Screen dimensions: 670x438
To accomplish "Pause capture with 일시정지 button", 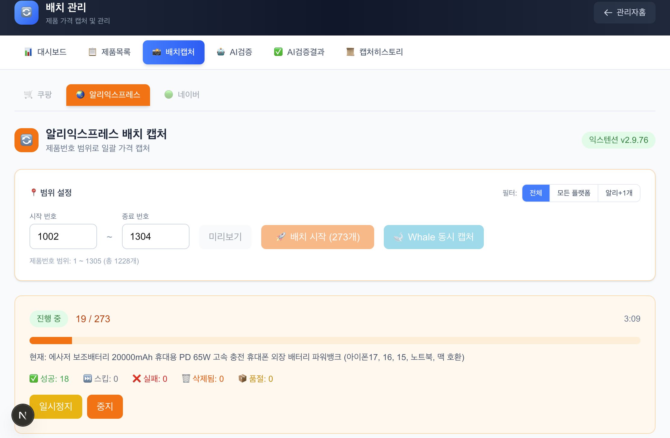I will tap(55, 406).
